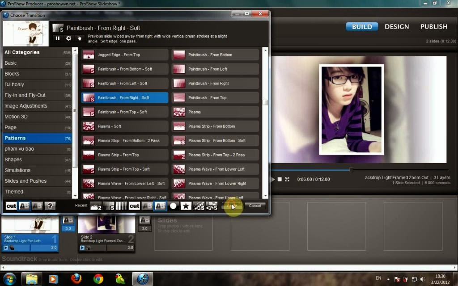Open the transition preview settings gear
The width and height of the screenshot is (458, 286).
coord(68,38)
